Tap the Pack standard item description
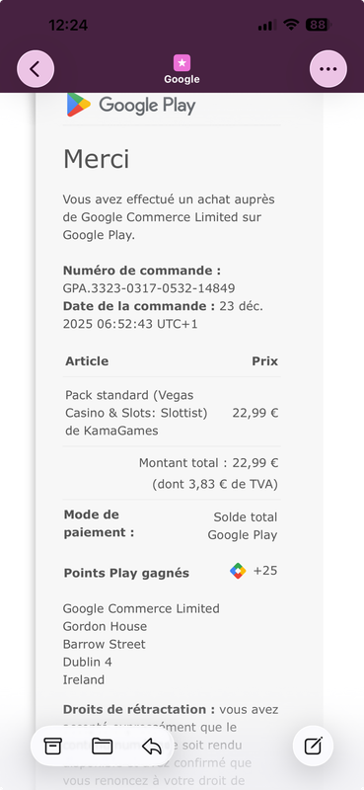The height and width of the screenshot is (790, 364). [x=136, y=413]
